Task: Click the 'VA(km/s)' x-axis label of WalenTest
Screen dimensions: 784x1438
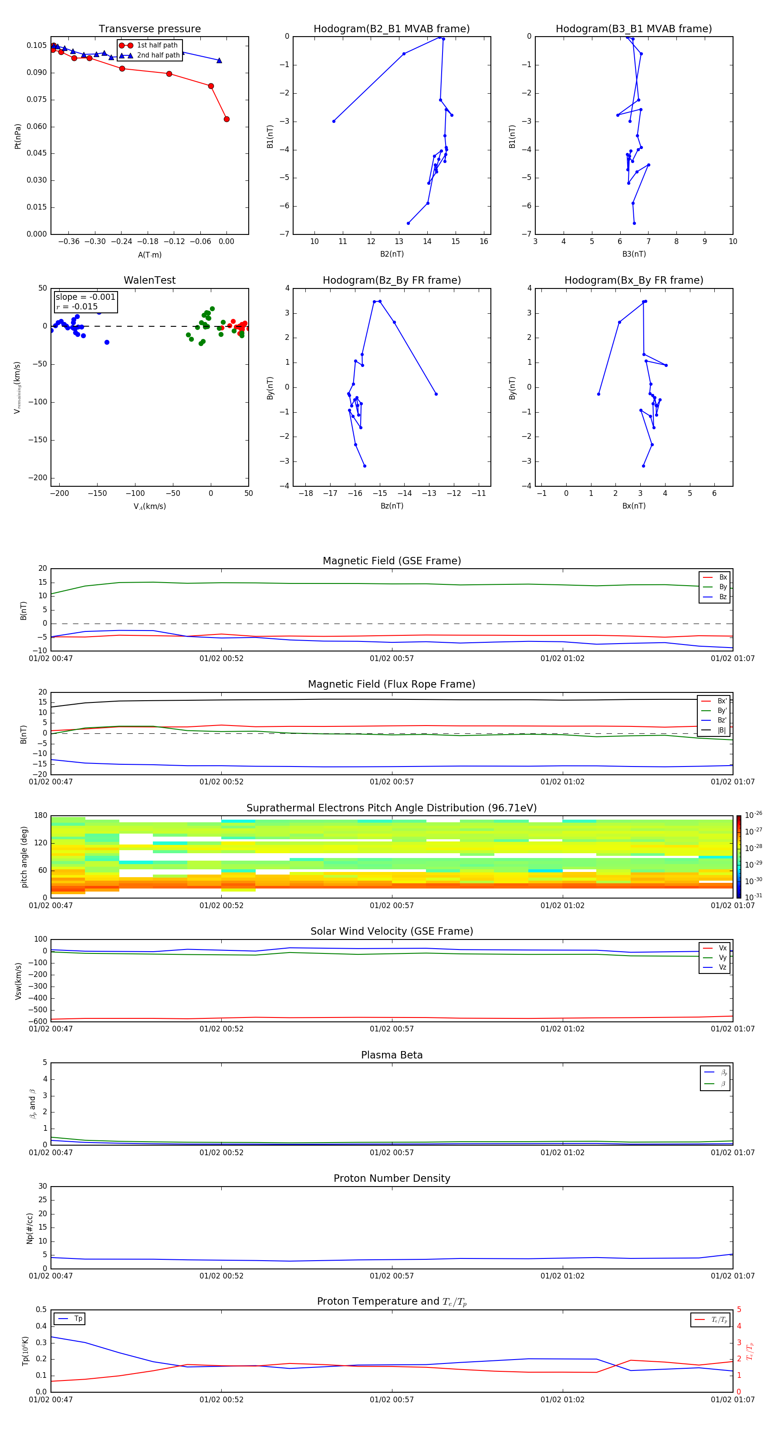Action: pos(149,506)
